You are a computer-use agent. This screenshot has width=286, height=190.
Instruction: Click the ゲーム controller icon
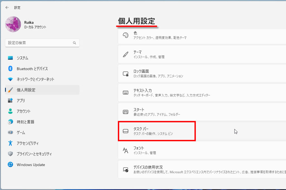click(10, 132)
